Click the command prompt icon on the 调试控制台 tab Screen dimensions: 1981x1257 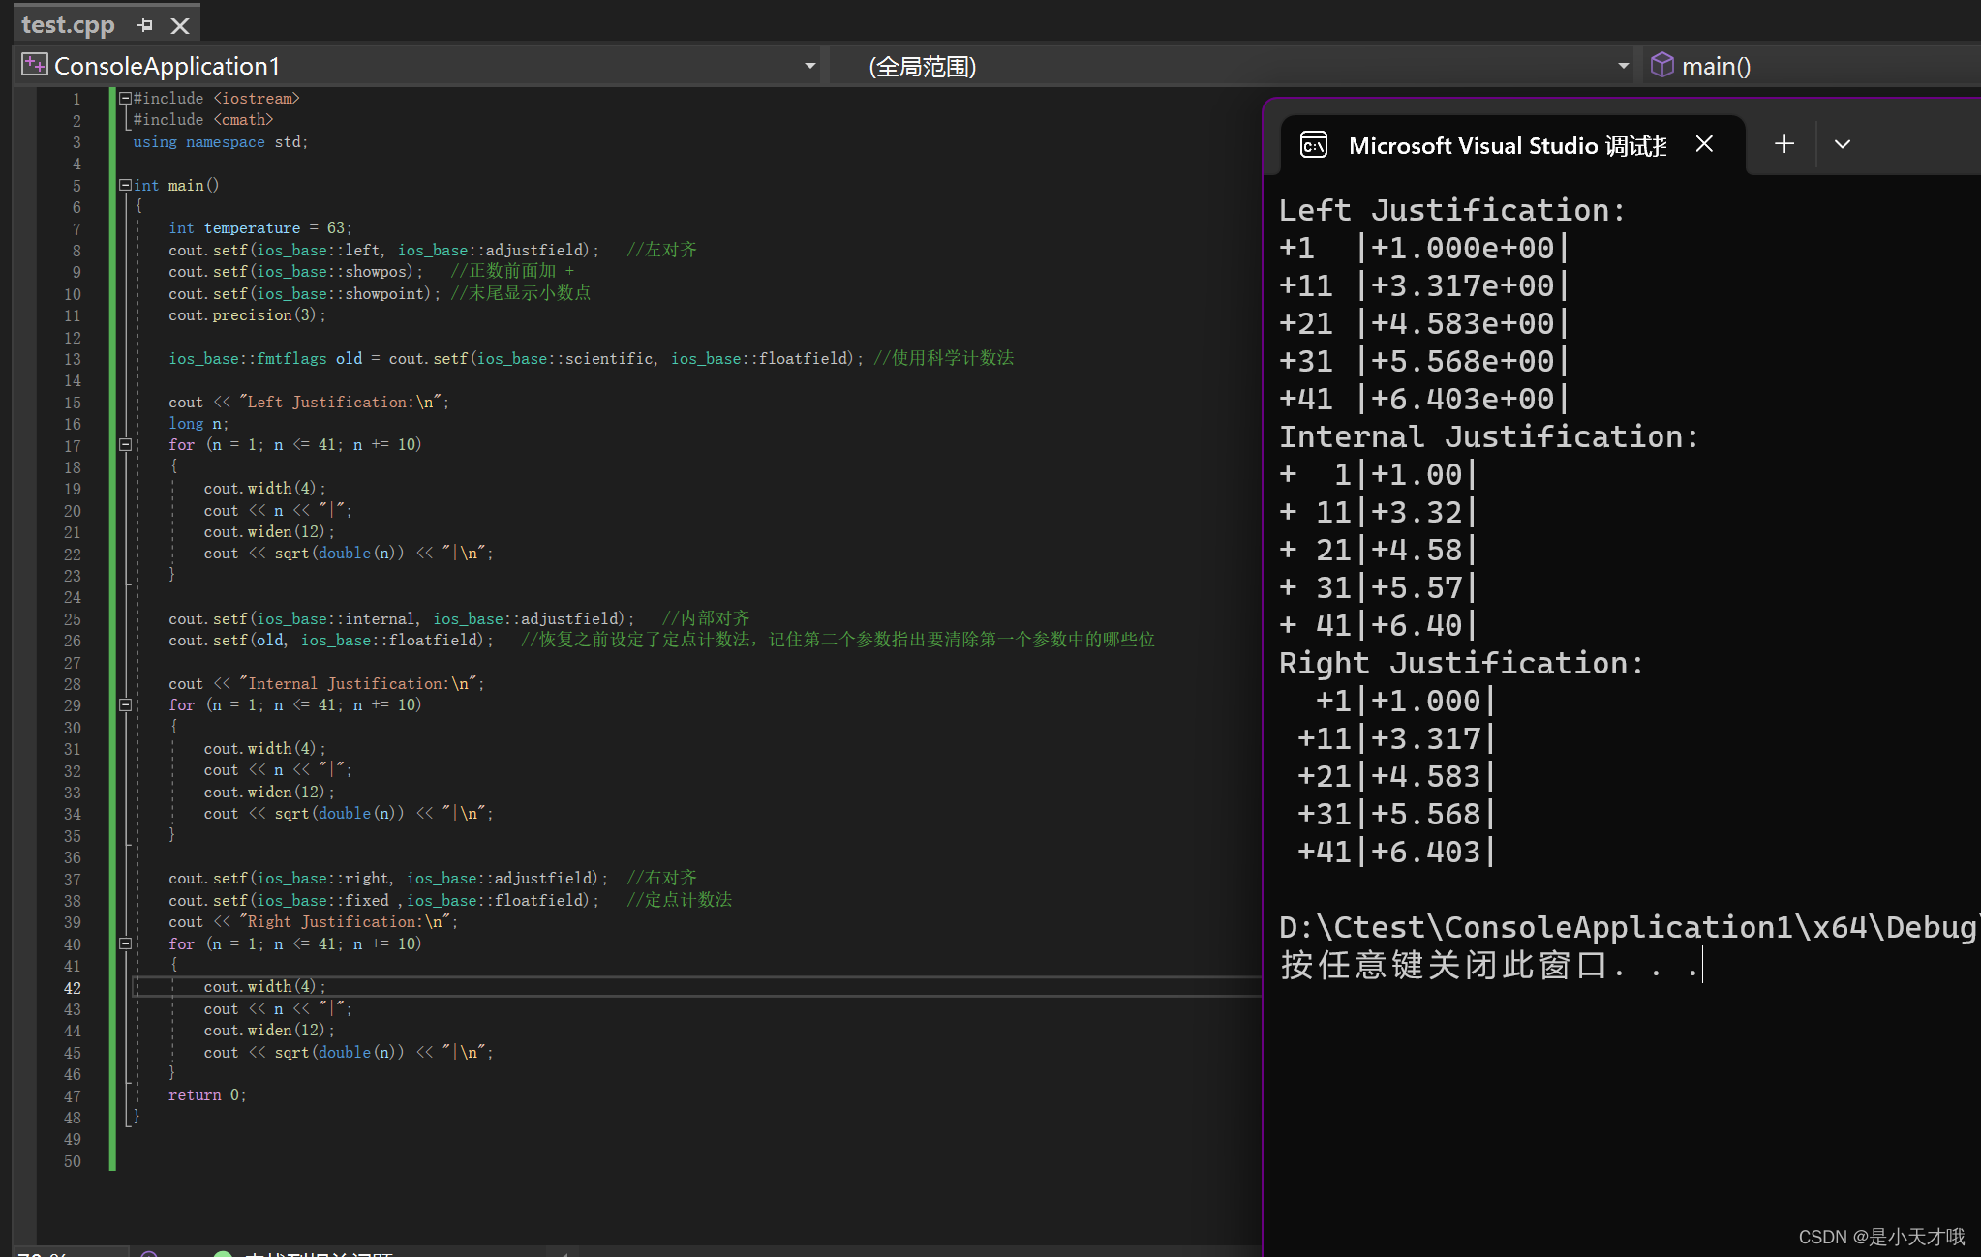coord(1314,144)
